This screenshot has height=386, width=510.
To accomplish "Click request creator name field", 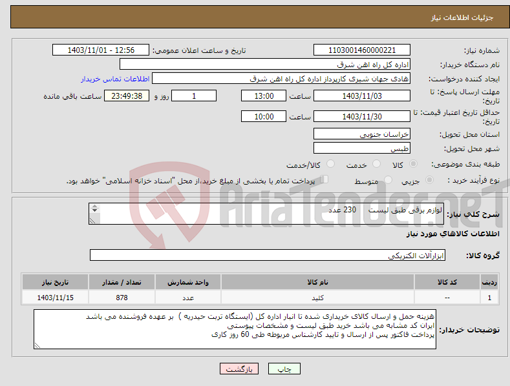I will point(281,79).
